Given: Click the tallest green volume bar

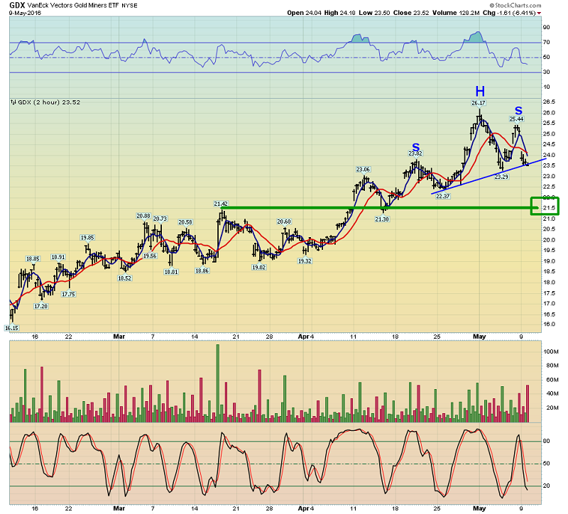Looking at the screenshot, I should point(218,383).
